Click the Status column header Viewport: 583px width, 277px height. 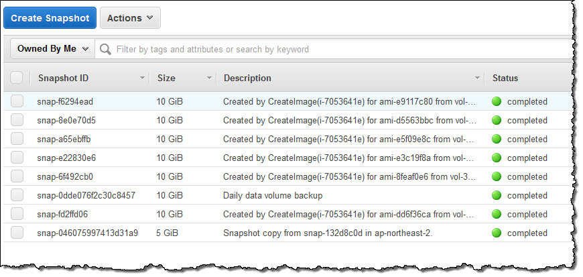point(505,78)
